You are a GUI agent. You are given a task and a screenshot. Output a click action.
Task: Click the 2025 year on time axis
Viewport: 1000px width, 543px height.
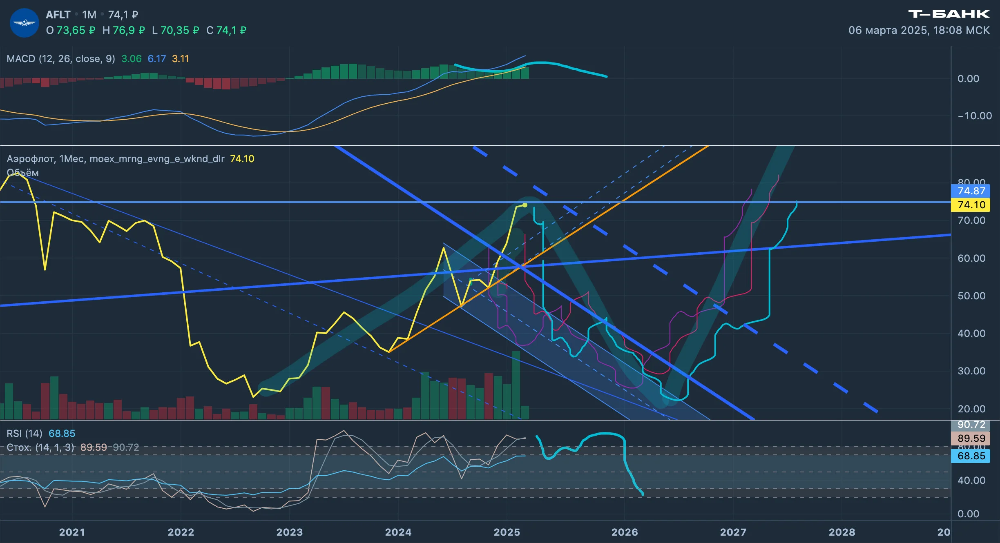click(507, 532)
